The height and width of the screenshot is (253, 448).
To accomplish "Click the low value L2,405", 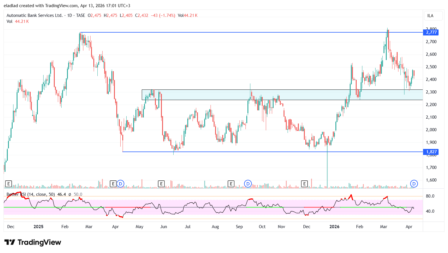I will coord(126,15).
